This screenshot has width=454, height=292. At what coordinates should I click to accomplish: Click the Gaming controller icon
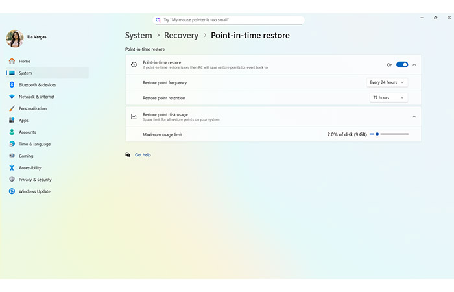pyautogui.click(x=12, y=156)
